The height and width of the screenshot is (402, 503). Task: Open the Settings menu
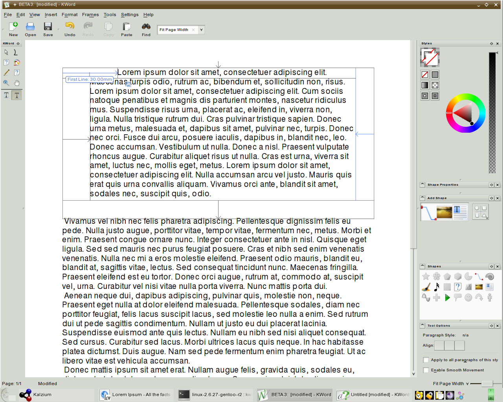(130, 15)
